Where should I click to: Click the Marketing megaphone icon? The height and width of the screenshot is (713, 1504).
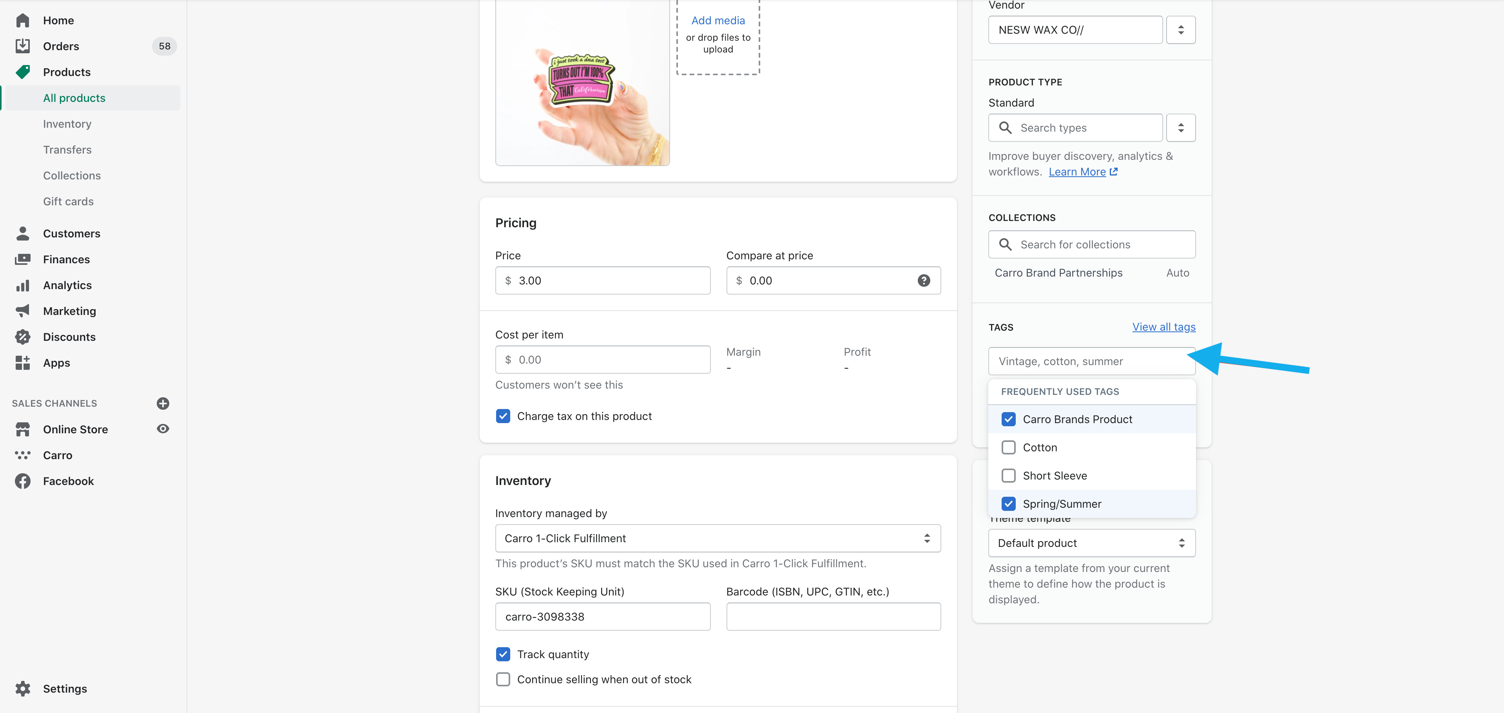(x=23, y=311)
